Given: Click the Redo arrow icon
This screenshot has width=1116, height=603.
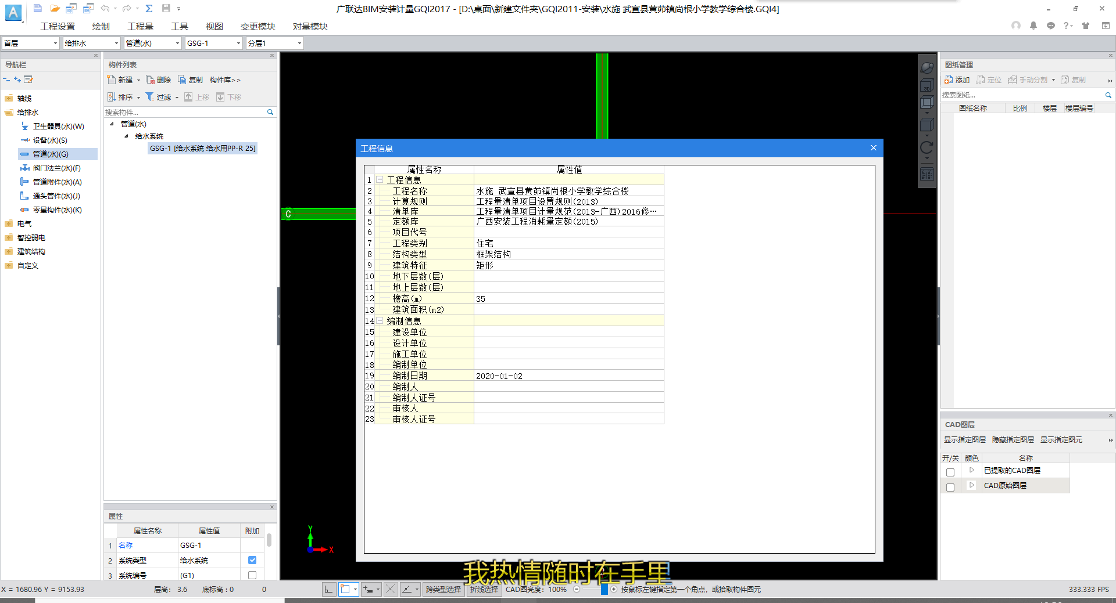Looking at the screenshot, I should tap(127, 8).
